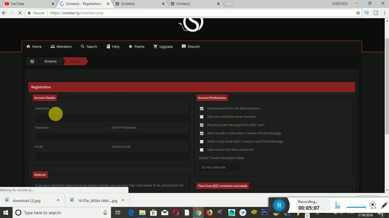Focus the Username input field
389x218 pixels.
click(x=112, y=118)
